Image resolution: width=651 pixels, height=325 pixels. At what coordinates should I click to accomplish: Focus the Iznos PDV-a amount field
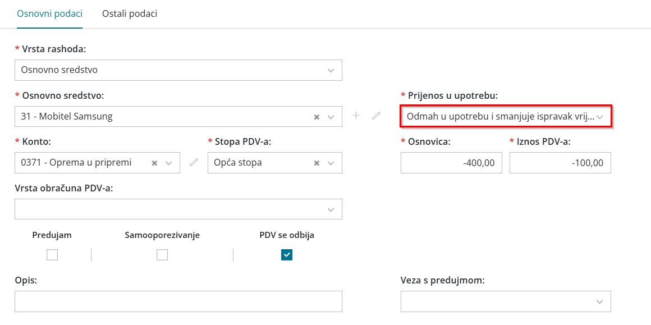(x=560, y=163)
